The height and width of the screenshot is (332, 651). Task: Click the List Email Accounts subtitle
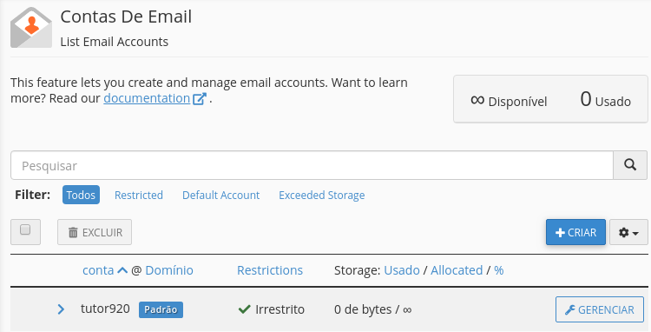(x=115, y=42)
